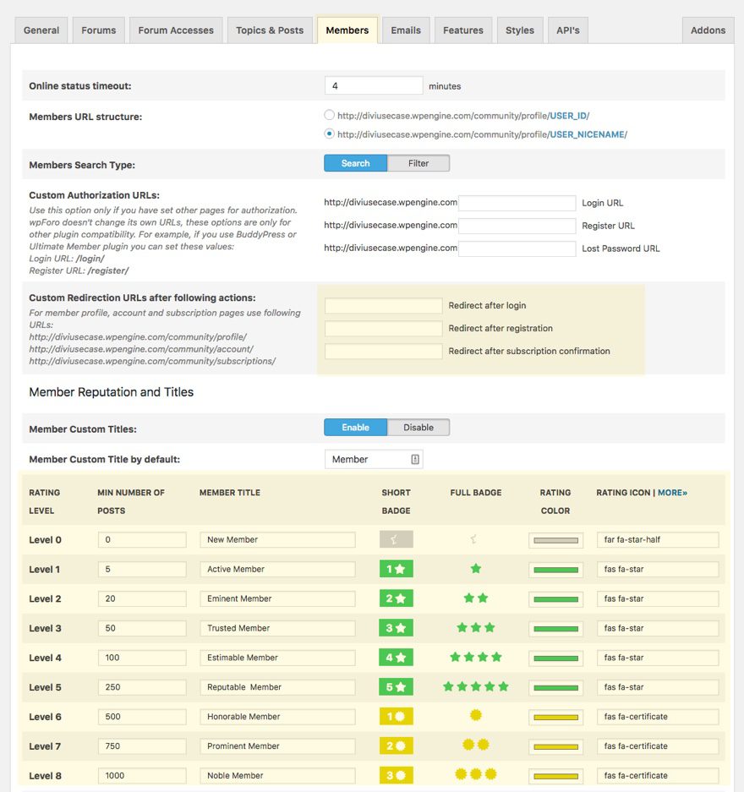
Task: Switch to the Addons tab
Action: point(708,30)
